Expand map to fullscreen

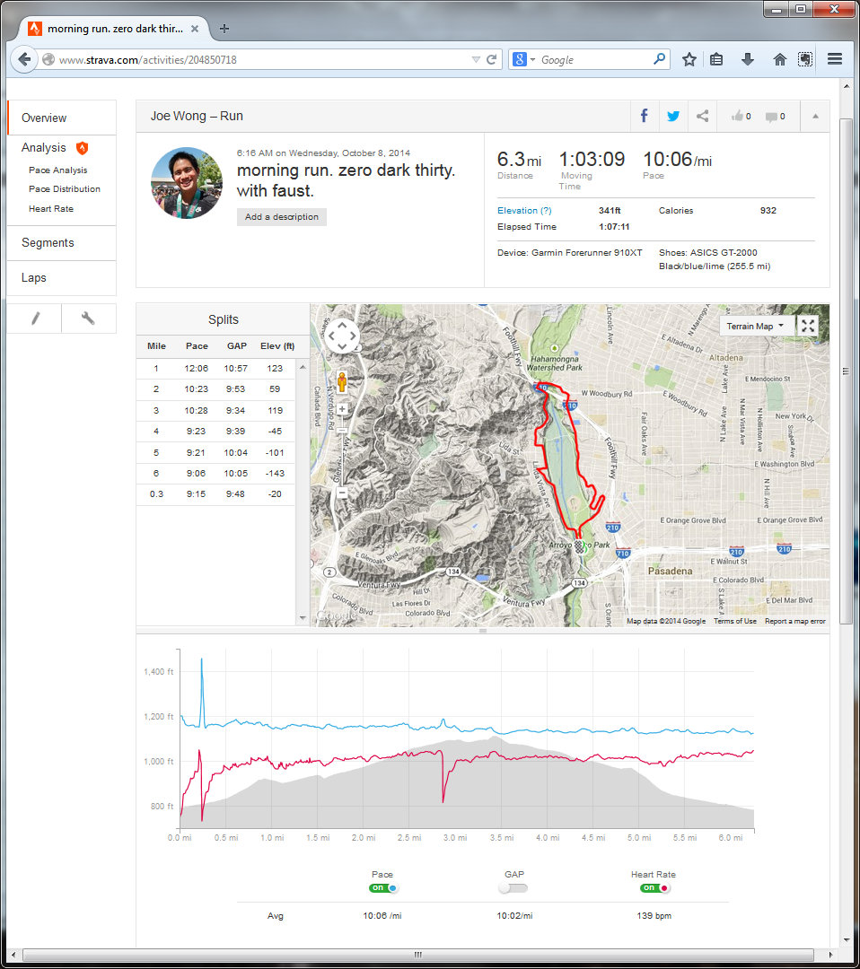point(808,326)
